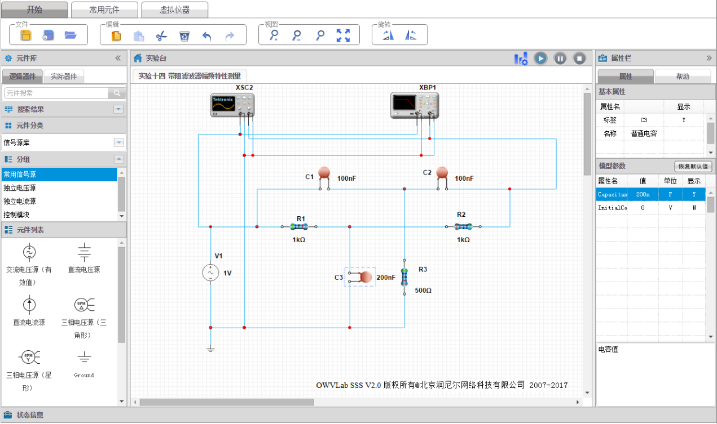Pause the running simulation
The height and width of the screenshot is (424, 717).
[x=560, y=58]
